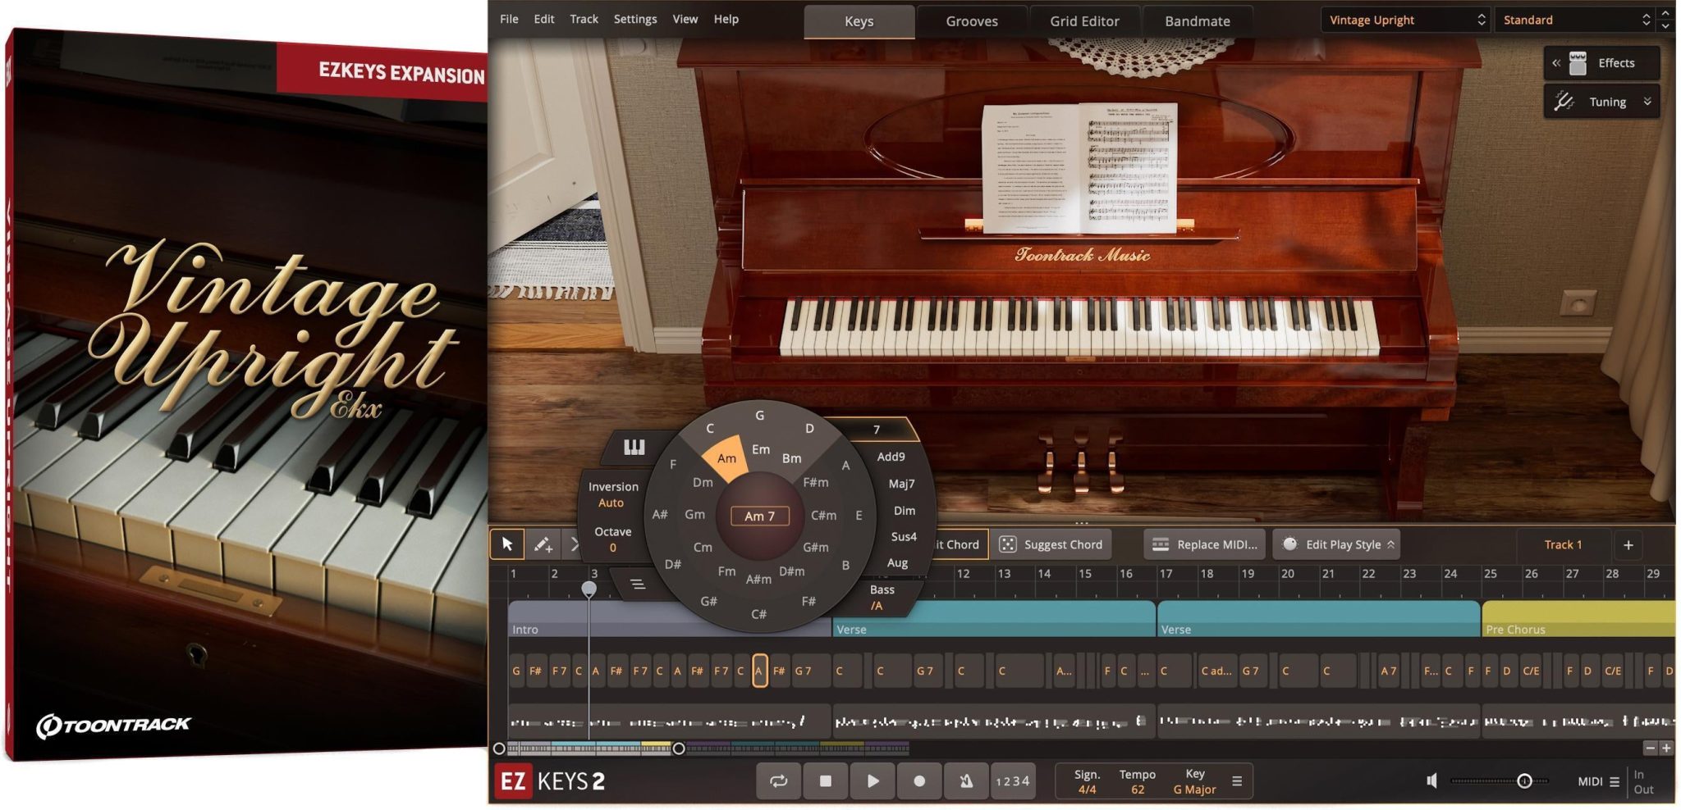Select the Keys tab
This screenshot has width=1681, height=810.
859,21
